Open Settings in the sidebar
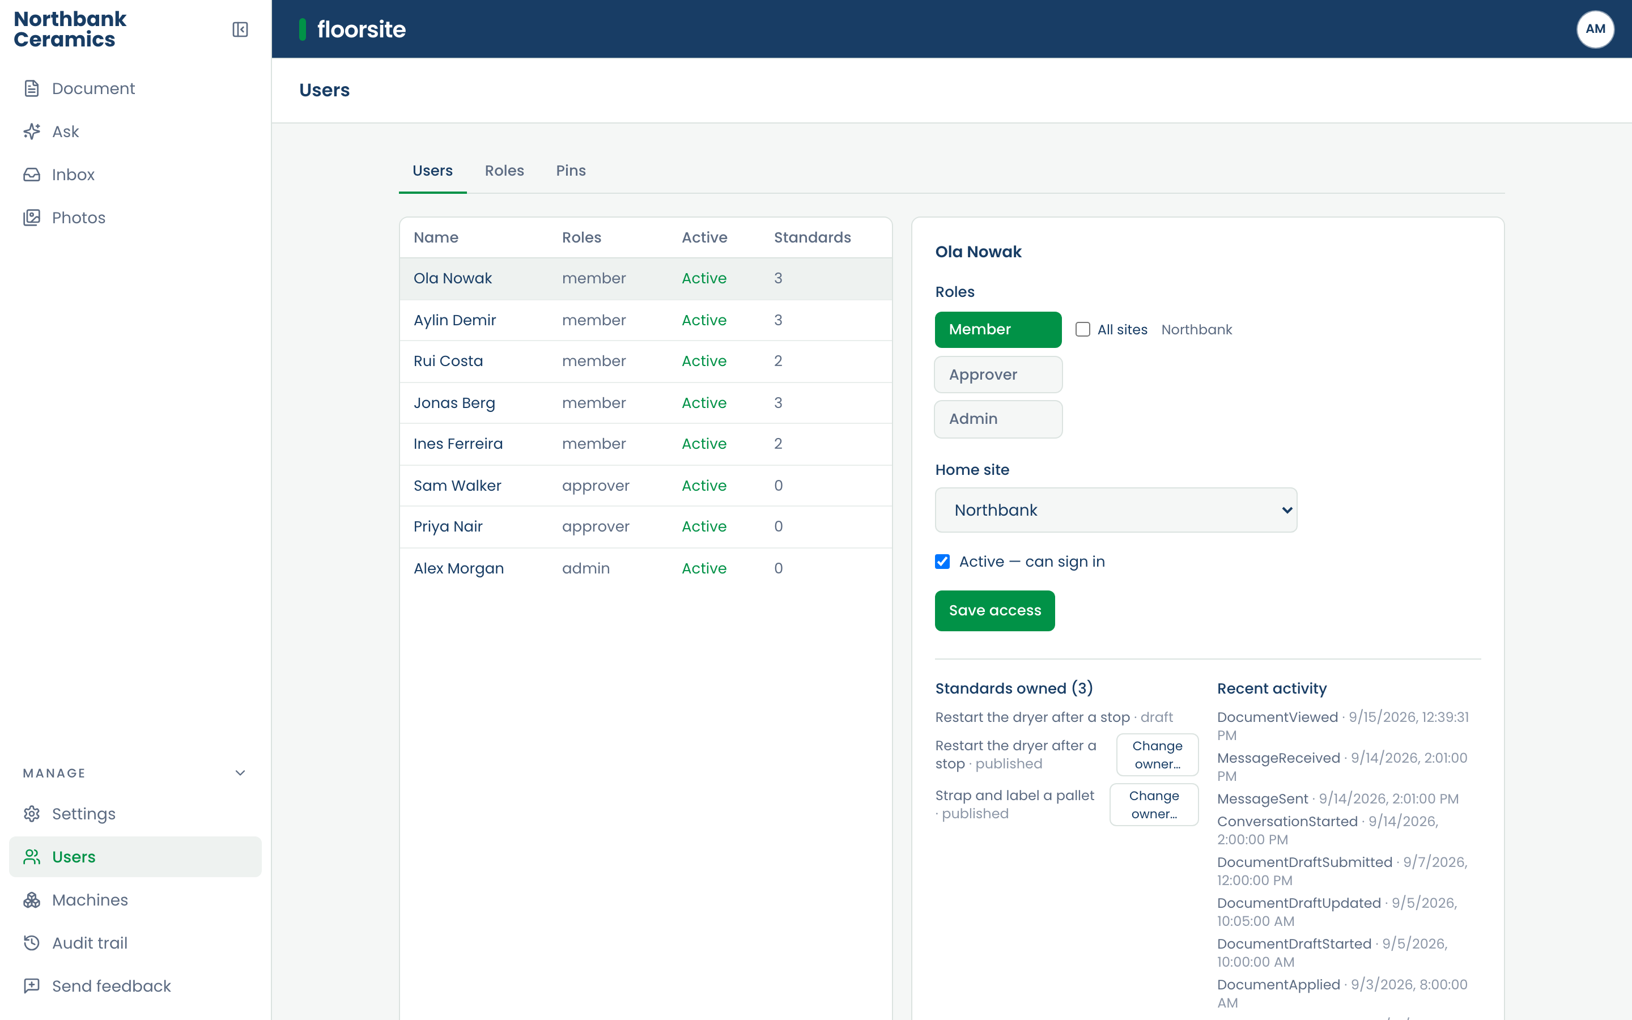 (x=135, y=814)
